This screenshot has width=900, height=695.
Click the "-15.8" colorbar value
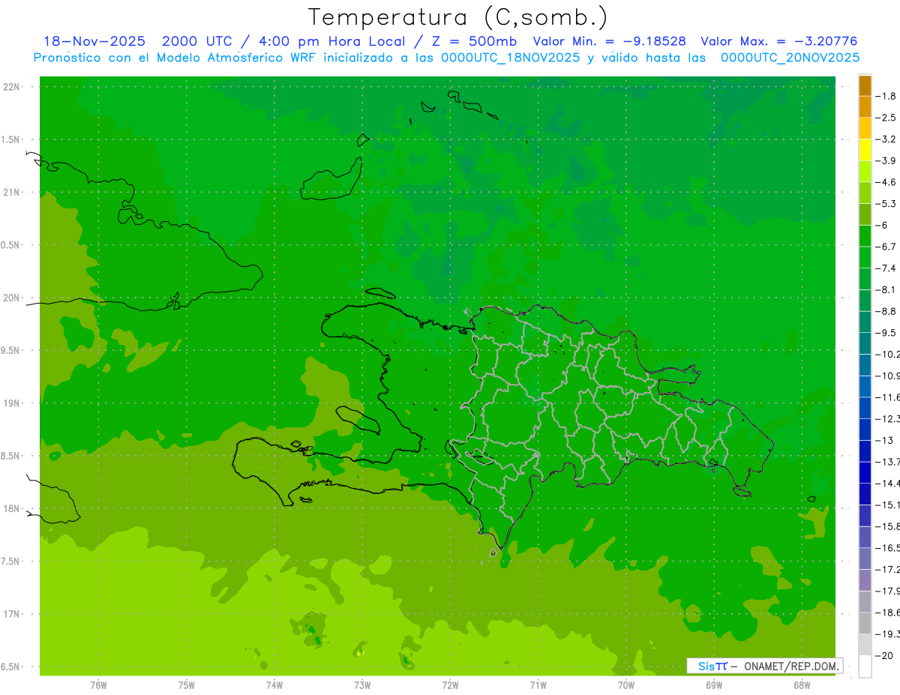(887, 526)
